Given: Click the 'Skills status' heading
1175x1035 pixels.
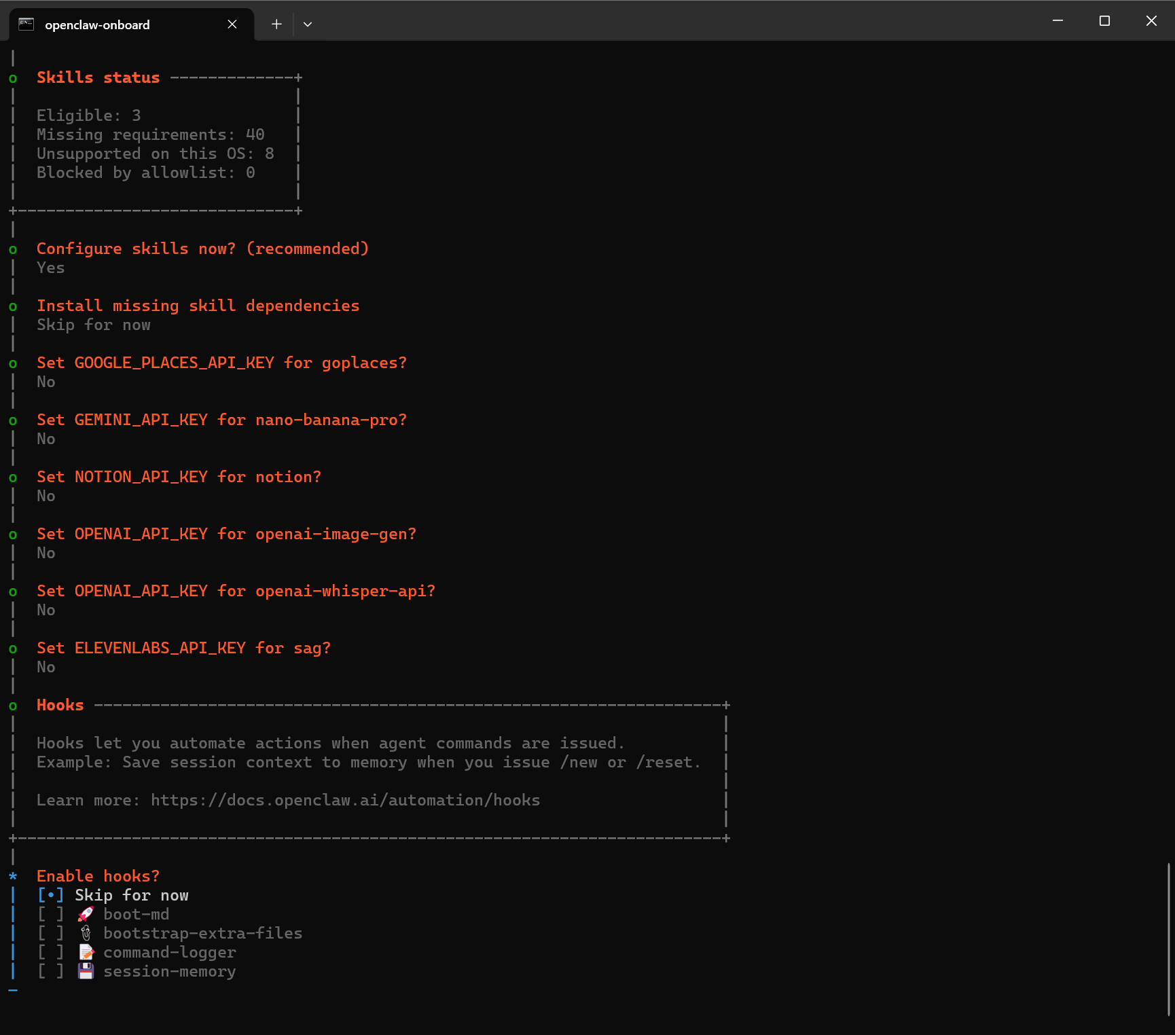Looking at the screenshot, I should [98, 77].
